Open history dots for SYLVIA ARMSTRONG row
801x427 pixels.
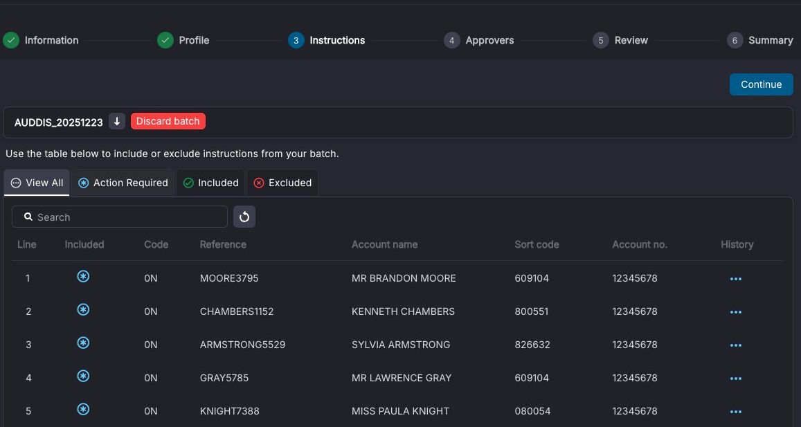pyautogui.click(x=736, y=345)
